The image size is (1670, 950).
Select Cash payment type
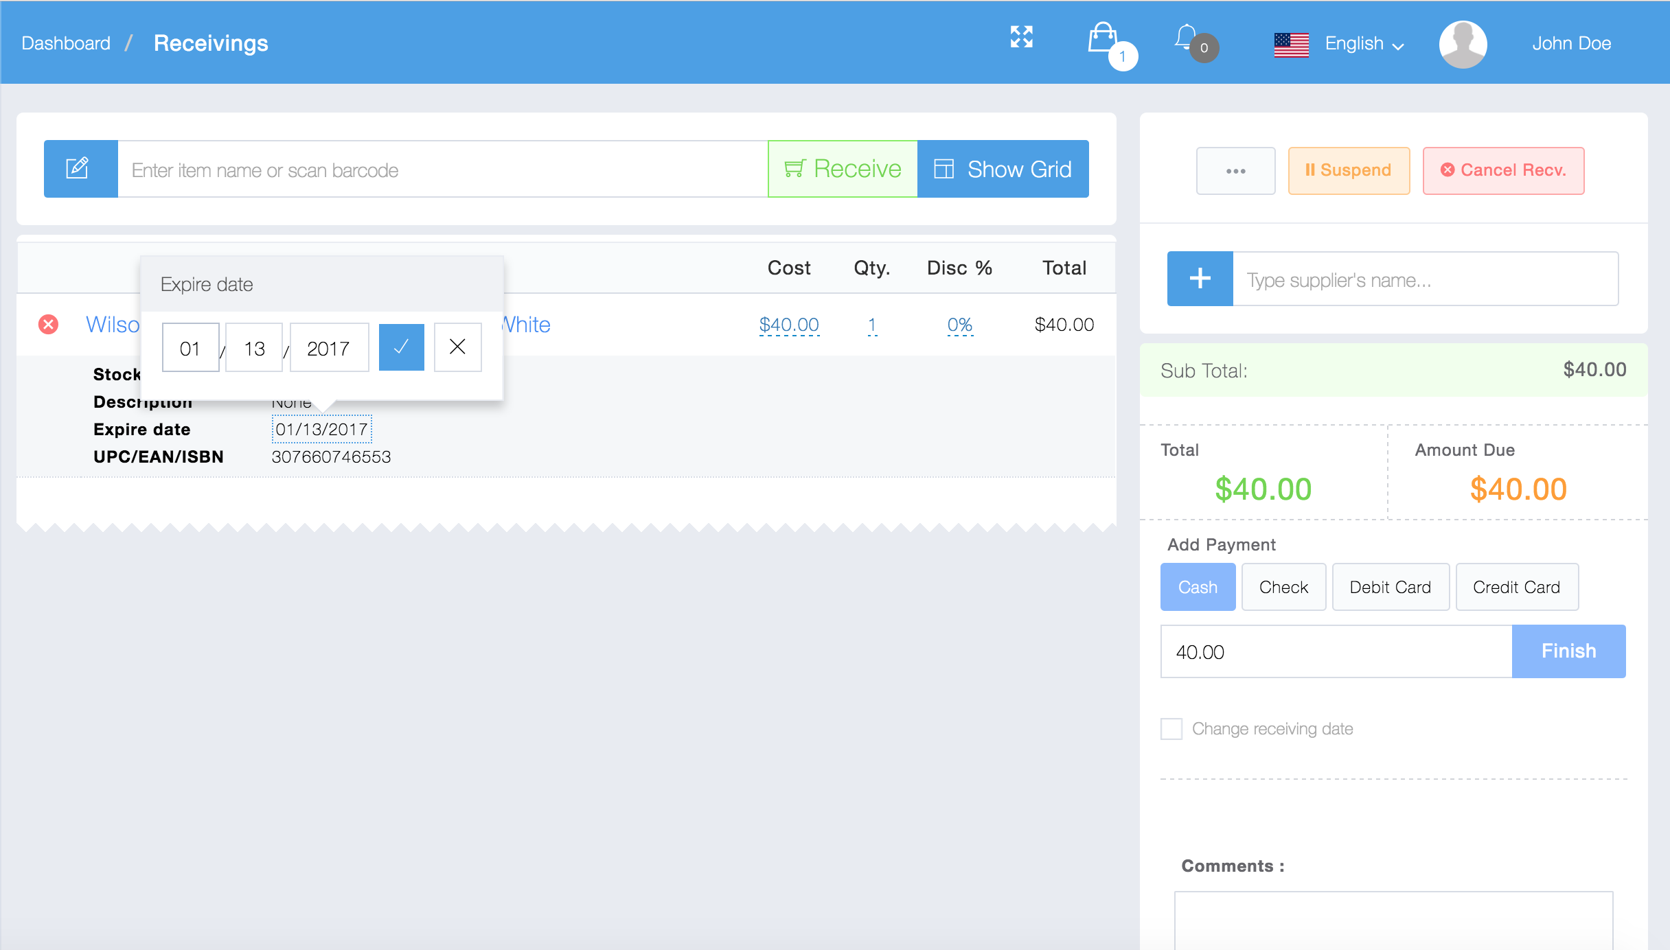[x=1198, y=587]
